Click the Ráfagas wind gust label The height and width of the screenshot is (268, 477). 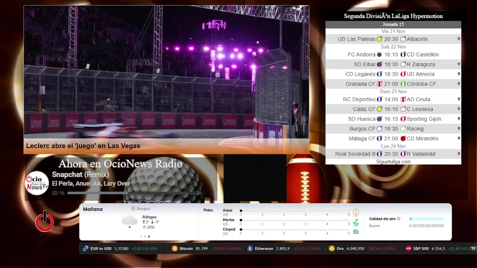(x=149, y=217)
